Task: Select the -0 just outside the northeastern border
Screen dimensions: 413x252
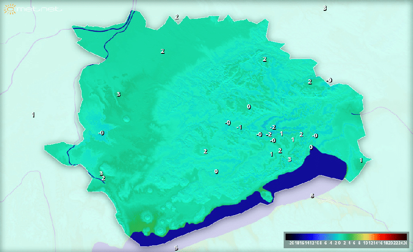Action: click(329, 80)
